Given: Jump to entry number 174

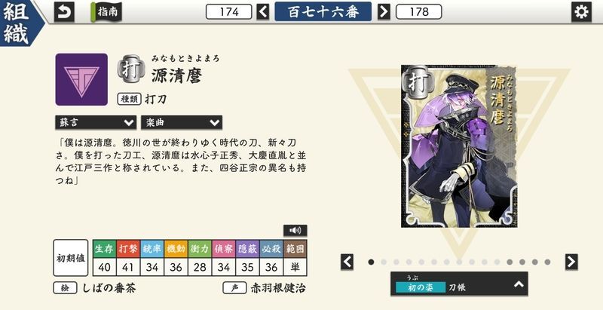Looking at the screenshot, I should point(229,11).
